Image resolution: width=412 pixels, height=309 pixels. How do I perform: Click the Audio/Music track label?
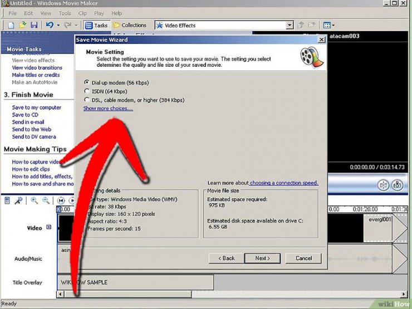pyautogui.click(x=28, y=259)
